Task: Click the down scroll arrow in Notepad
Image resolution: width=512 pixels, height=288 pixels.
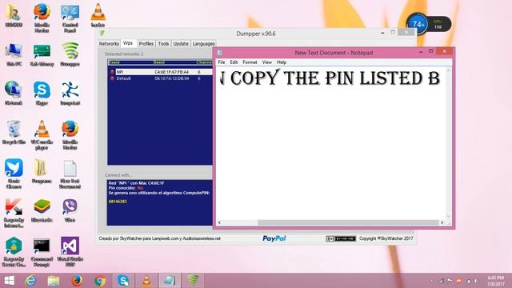Action: point(448,216)
